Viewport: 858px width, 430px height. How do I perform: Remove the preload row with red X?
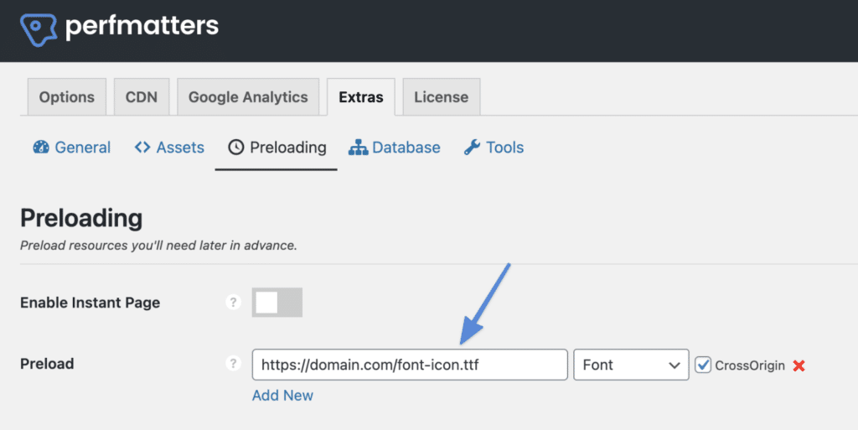point(799,365)
